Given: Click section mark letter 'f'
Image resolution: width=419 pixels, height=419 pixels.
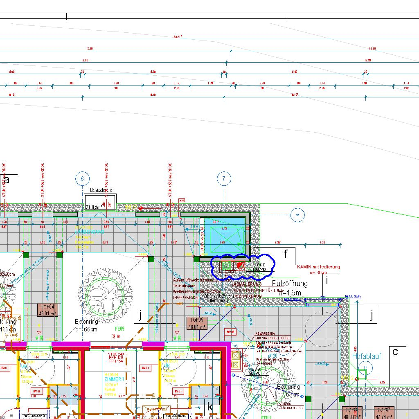Looking at the screenshot, I should (286, 254).
